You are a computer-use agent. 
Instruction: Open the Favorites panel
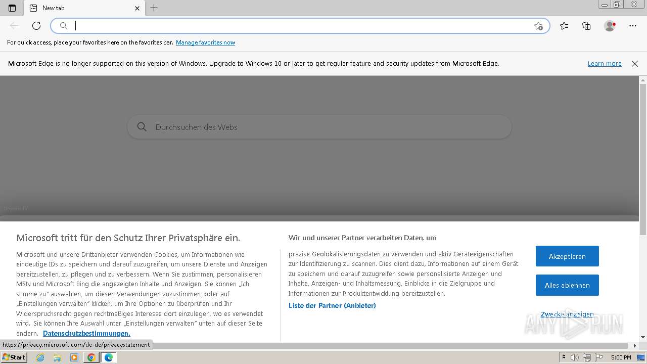point(564,26)
